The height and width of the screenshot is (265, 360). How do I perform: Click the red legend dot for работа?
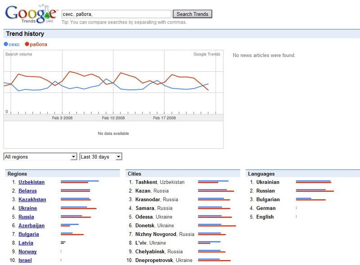coord(27,44)
